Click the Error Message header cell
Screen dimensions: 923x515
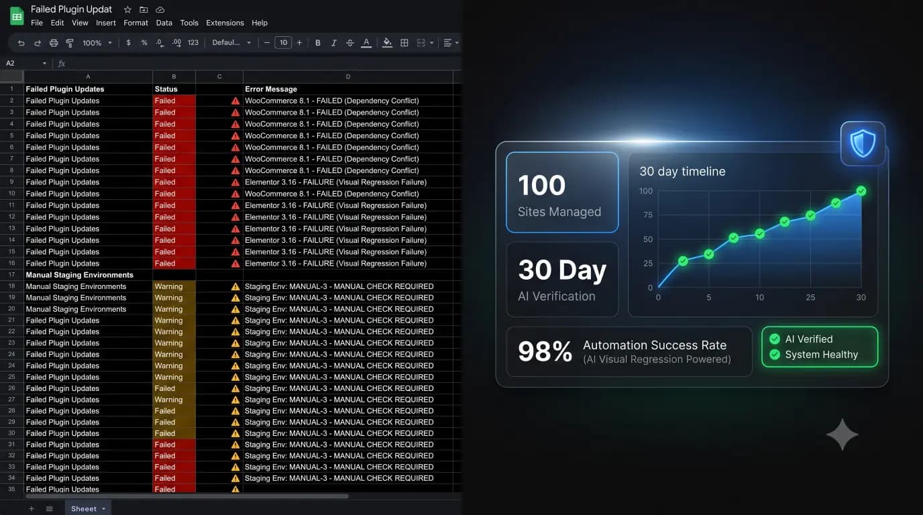347,89
